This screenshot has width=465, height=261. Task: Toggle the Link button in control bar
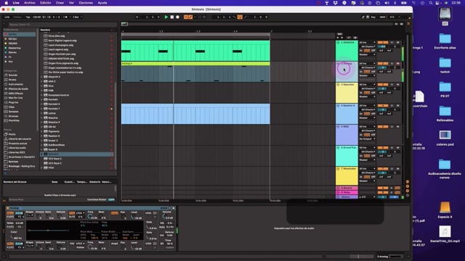pyautogui.click(x=7, y=17)
